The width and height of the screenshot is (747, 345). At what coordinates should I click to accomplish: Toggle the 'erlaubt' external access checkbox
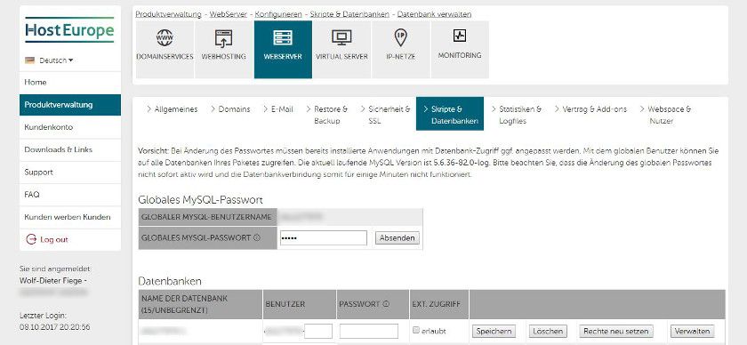coord(416,330)
